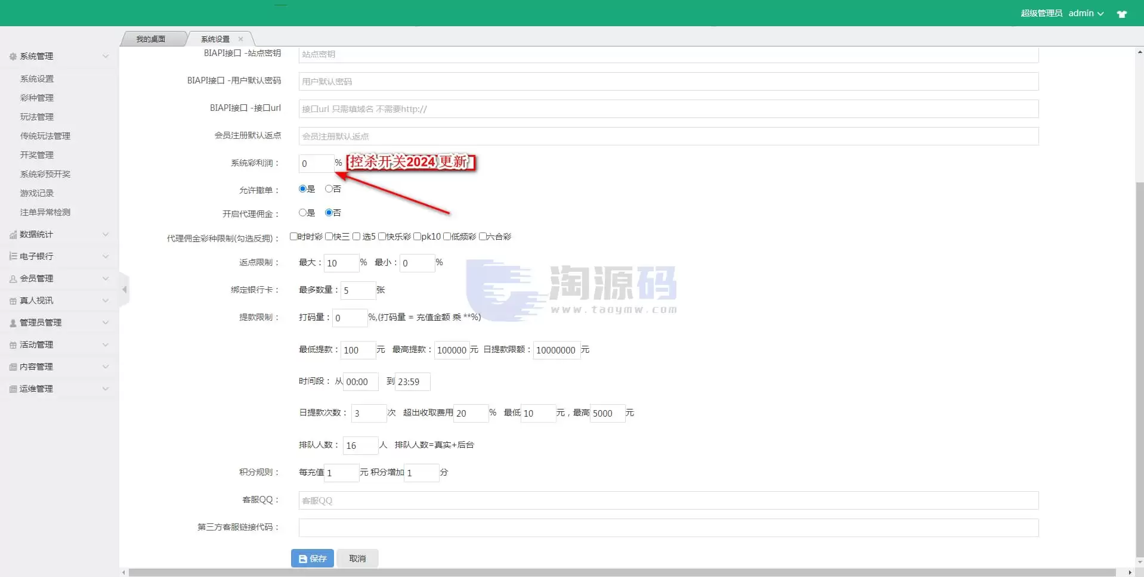This screenshot has width=1144, height=577.
Task: Collapse the 系统管理 menu chevron
Action: point(106,56)
